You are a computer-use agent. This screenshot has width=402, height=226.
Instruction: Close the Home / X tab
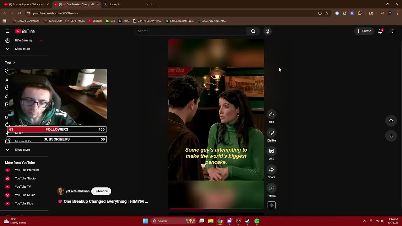147,4
